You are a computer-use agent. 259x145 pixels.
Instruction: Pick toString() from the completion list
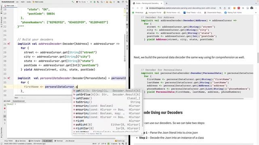click(x=107, y=102)
